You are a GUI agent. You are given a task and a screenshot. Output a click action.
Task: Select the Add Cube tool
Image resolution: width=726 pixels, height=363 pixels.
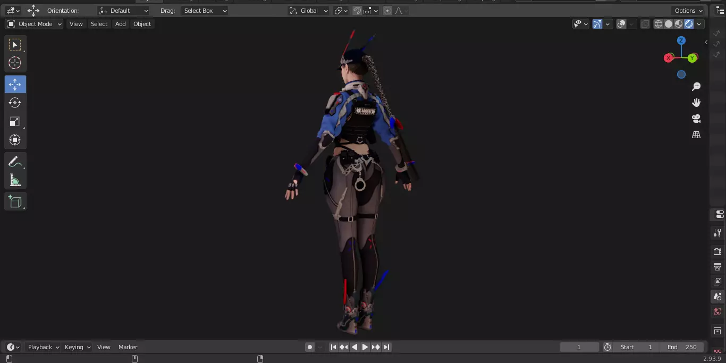point(15,201)
